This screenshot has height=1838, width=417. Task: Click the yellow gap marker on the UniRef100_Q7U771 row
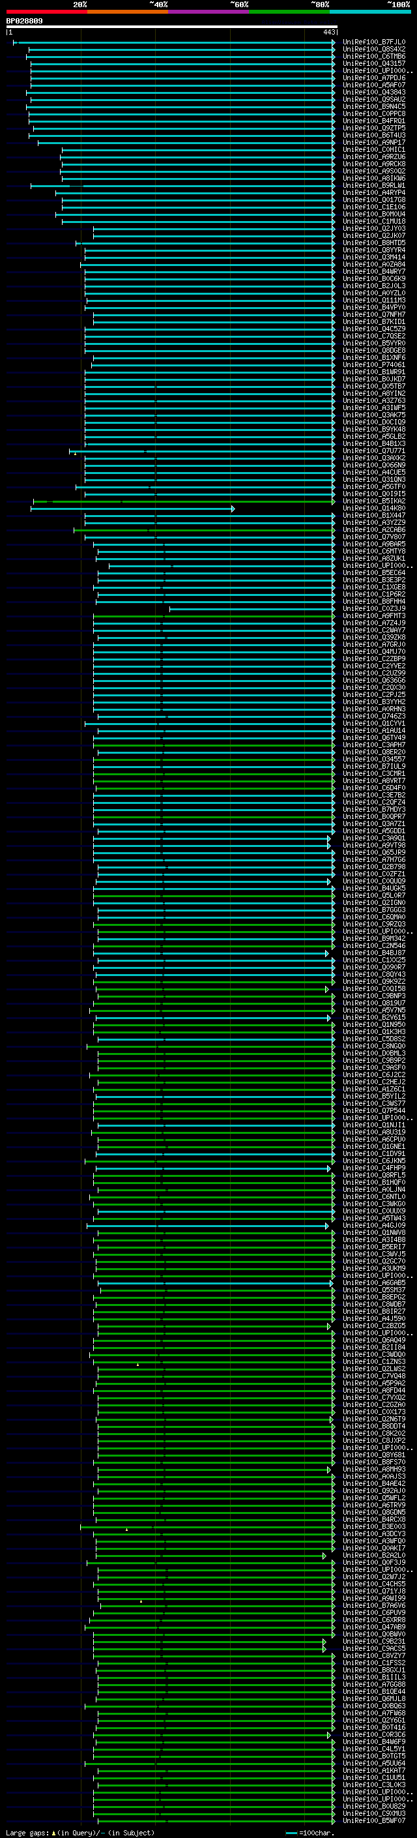[x=75, y=454]
